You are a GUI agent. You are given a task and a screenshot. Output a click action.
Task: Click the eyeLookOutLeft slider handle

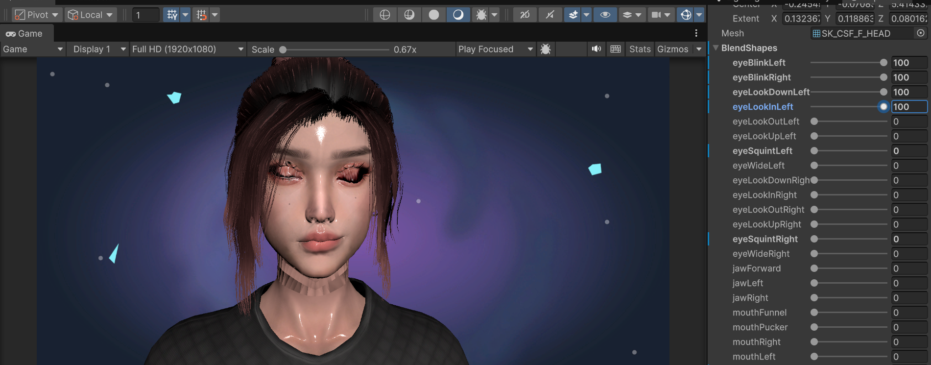[814, 122]
